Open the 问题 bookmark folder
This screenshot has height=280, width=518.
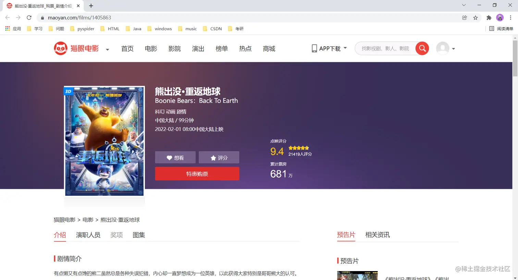coord(56,29)
